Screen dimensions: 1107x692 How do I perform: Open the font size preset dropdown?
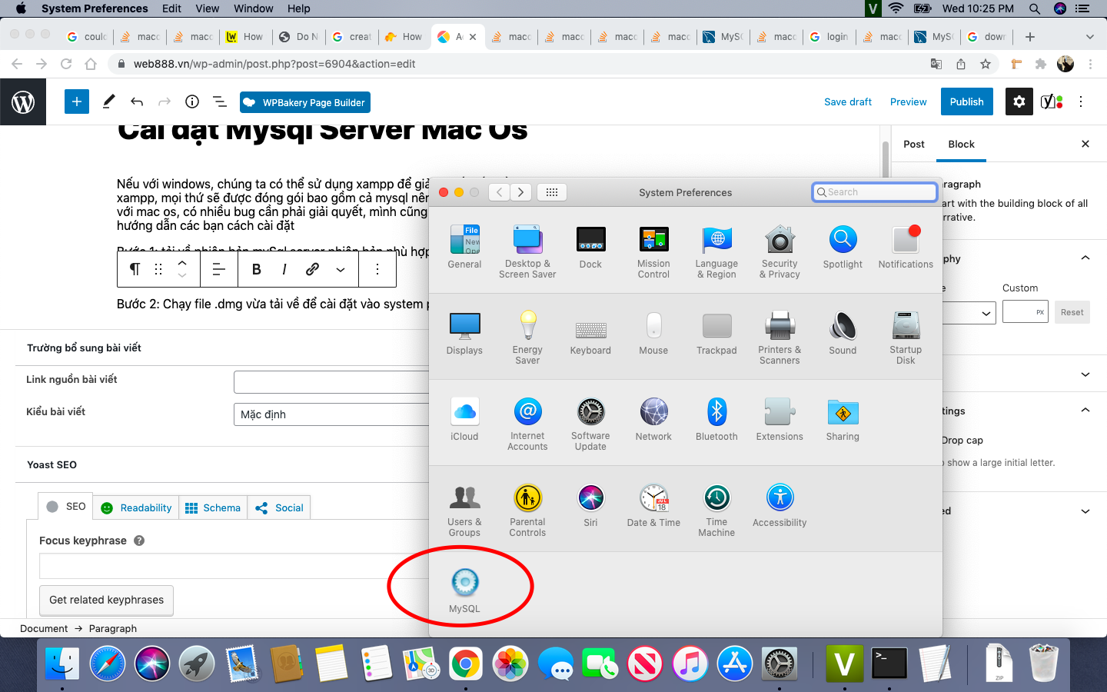(969, 312)
